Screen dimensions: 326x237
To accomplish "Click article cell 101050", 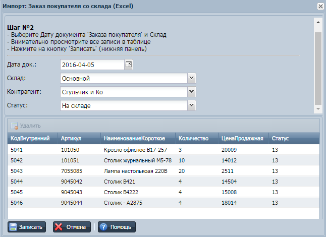I will click(x=79, y=150).
